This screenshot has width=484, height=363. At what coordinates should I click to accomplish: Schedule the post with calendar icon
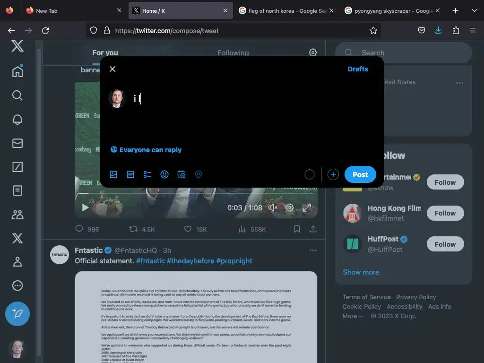pos(181,174)
